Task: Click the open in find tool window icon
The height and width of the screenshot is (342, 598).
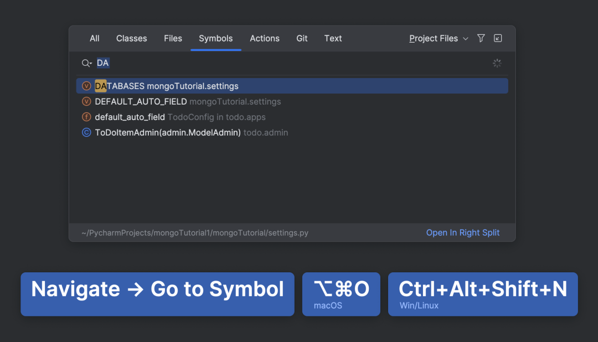Action: click(498, 38)
